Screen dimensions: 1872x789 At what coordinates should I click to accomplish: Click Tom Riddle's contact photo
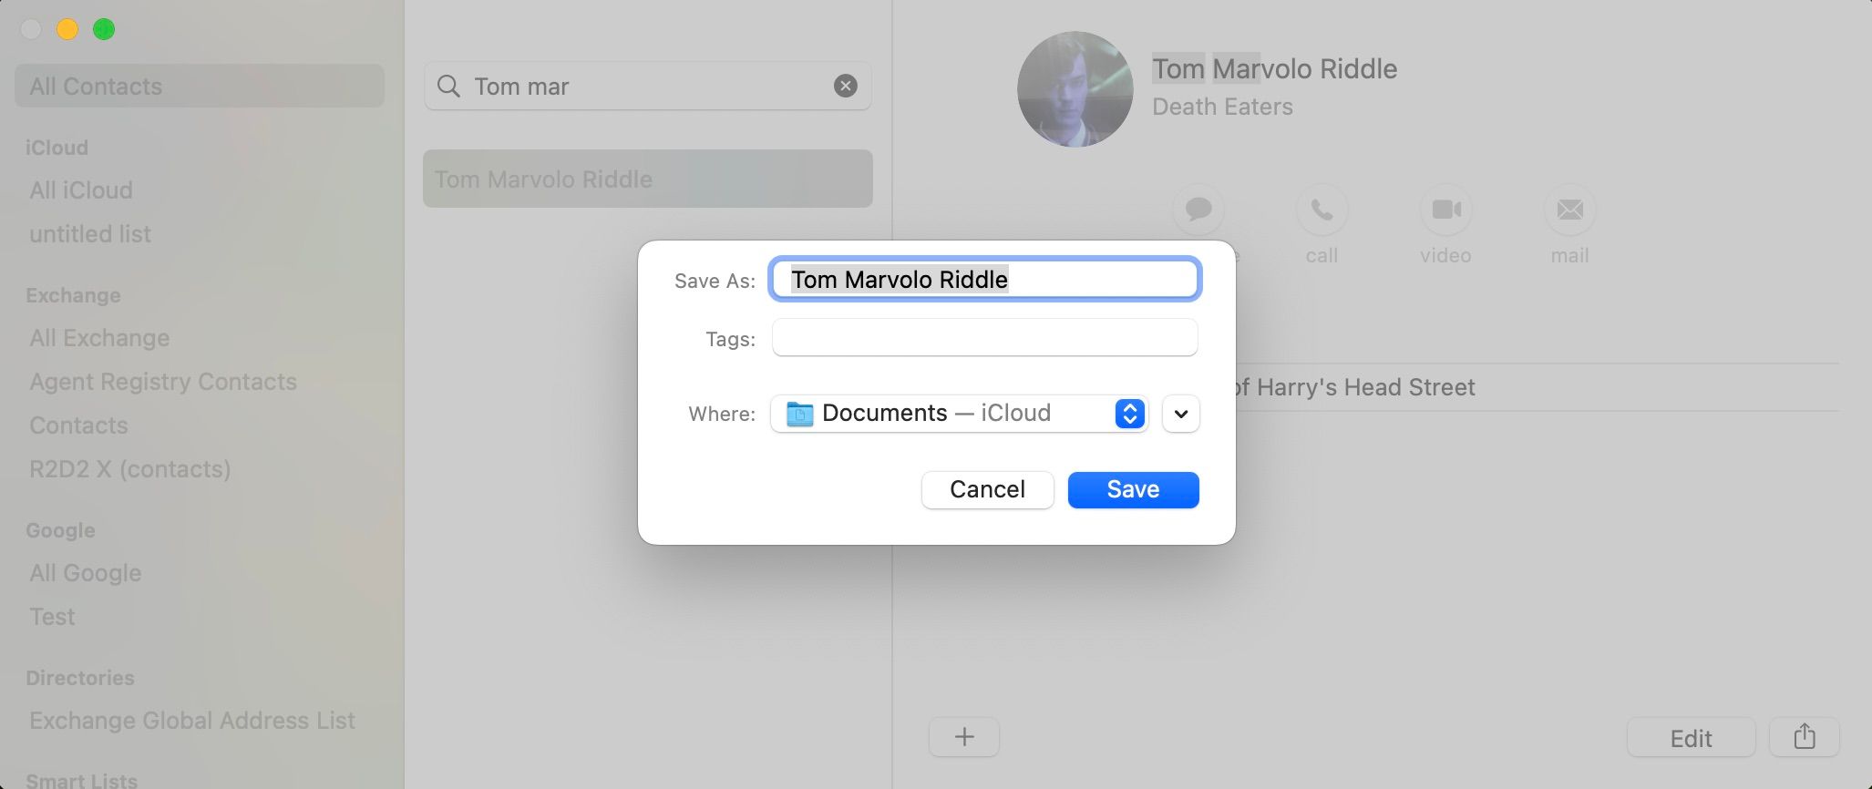pos(1075,89)
